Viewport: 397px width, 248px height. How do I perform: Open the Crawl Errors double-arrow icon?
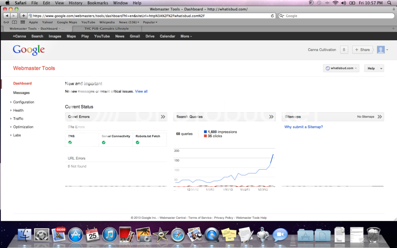(163, 117)
